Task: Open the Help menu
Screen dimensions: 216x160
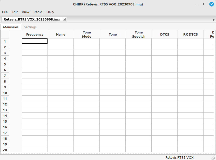Action: pos(50,12)
